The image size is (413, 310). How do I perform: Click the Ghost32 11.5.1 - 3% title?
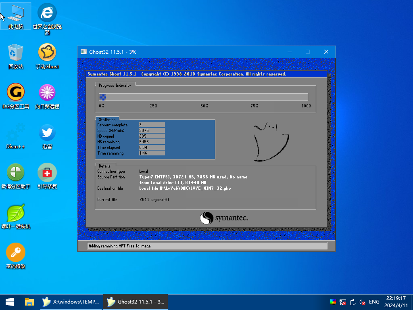click(x=113, y=52)
